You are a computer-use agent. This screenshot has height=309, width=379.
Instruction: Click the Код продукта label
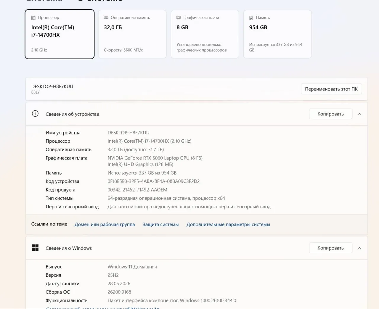pos(60,190)
